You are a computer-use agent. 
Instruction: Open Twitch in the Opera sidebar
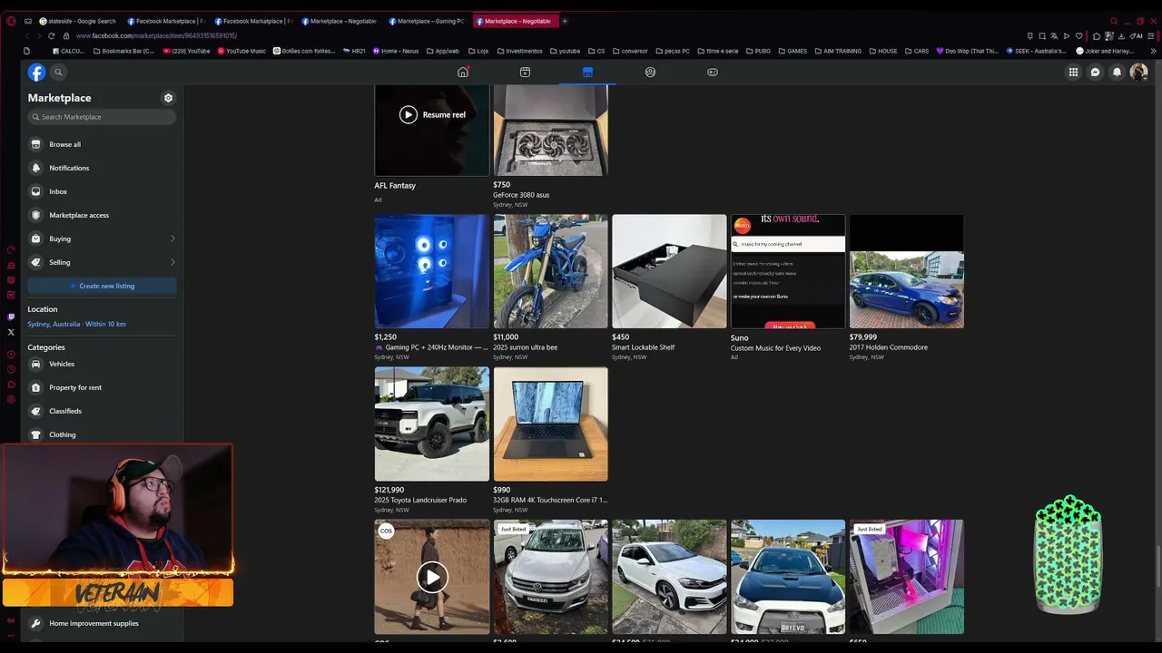tap(11, 317)
